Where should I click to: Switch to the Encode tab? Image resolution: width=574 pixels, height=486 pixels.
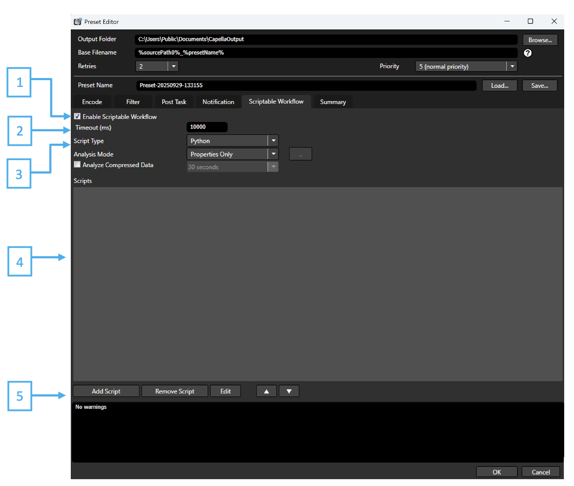click(92, 101)
